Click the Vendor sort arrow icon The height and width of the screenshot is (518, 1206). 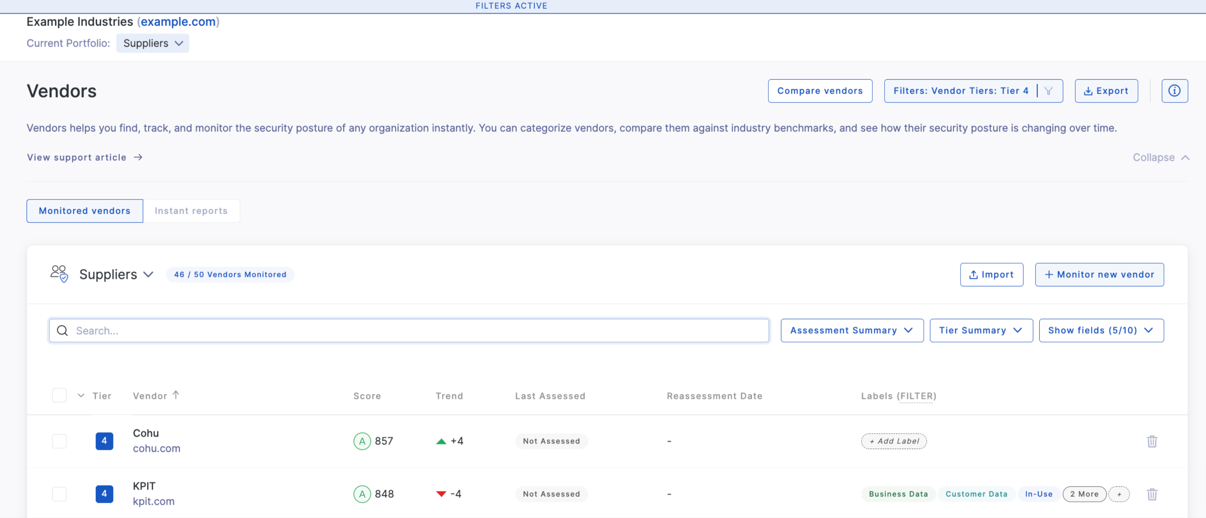(176, 395)
